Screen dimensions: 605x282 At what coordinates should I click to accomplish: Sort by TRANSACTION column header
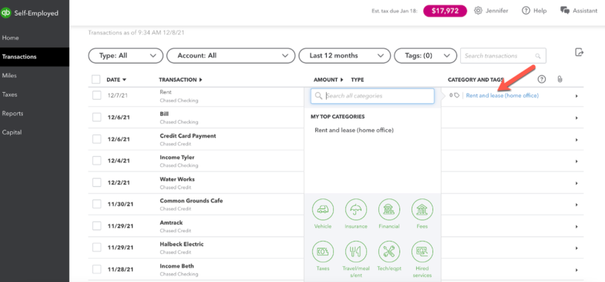coord(180,80)
